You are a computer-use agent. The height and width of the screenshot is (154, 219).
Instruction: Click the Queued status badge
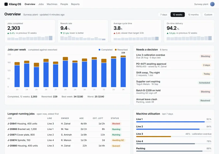pos(116,146)
